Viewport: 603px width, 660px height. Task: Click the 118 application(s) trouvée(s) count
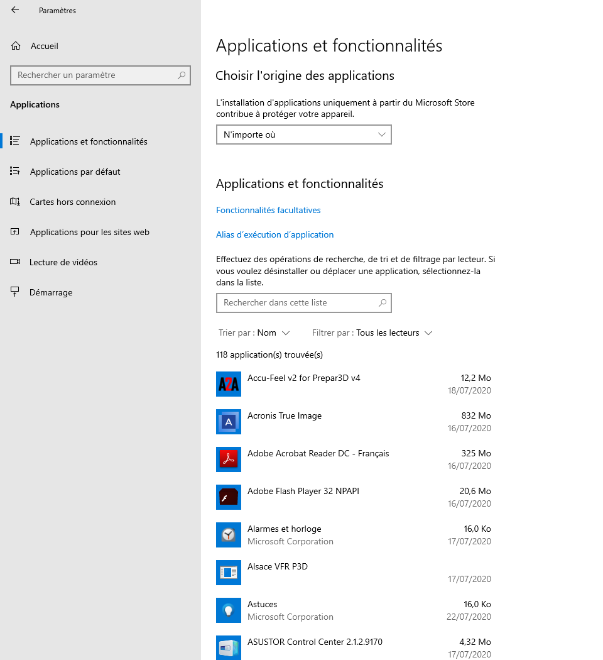tap(269, 355)
